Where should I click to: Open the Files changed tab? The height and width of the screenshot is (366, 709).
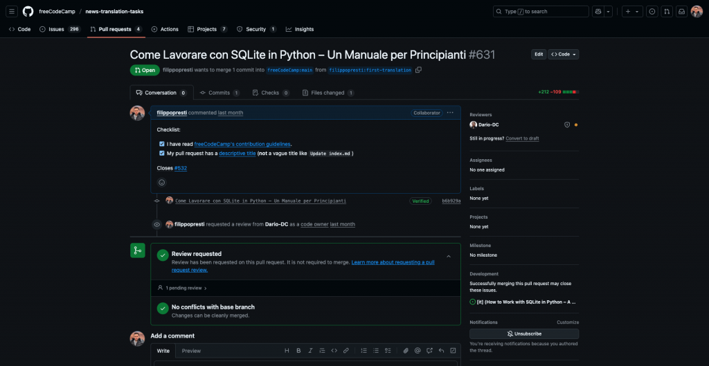(x=328, y=93)
